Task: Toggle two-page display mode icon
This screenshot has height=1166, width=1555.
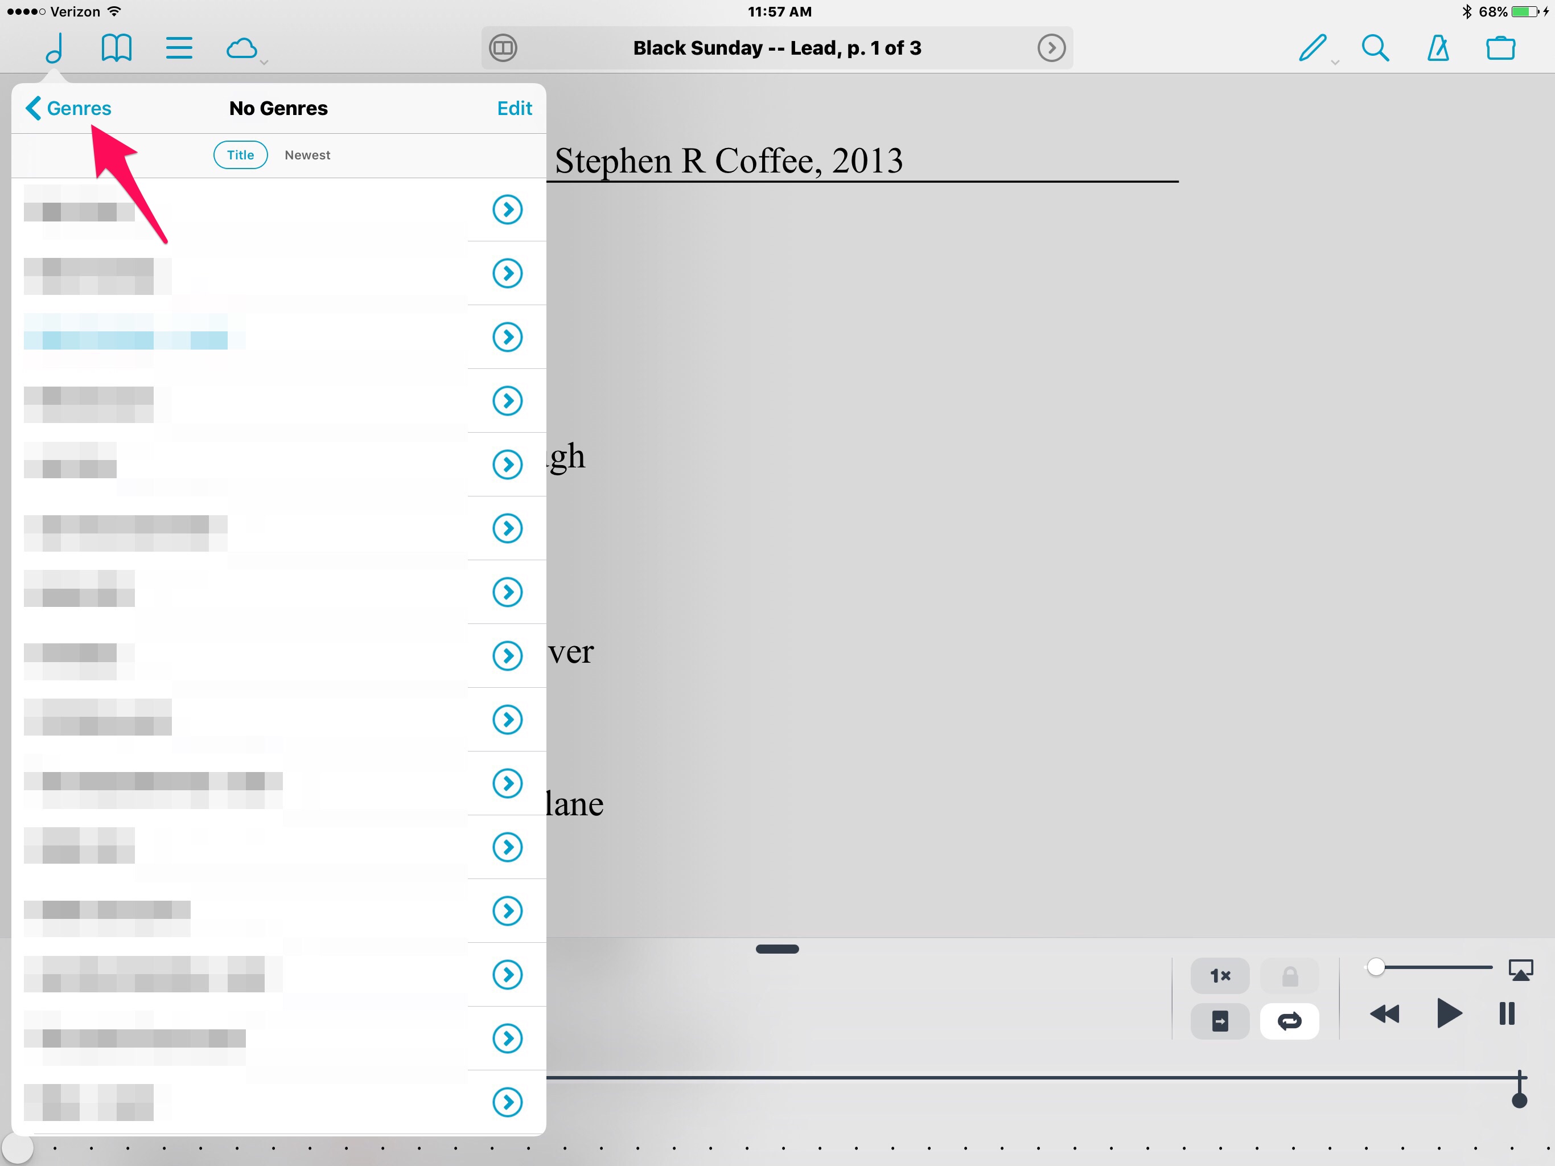Action: tap(503, 48)
